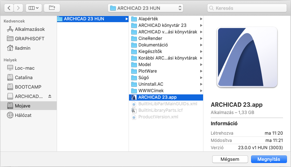Select ARCHICAD 23.app in file list
291x167 pixels.
[166, 97]
